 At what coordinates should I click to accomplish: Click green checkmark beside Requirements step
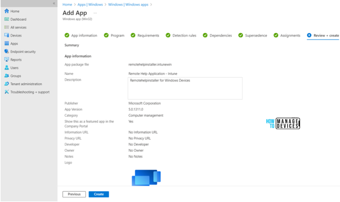[133, 35]
